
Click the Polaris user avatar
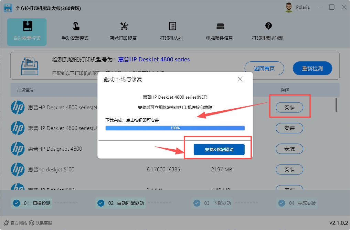click(288, 7)
